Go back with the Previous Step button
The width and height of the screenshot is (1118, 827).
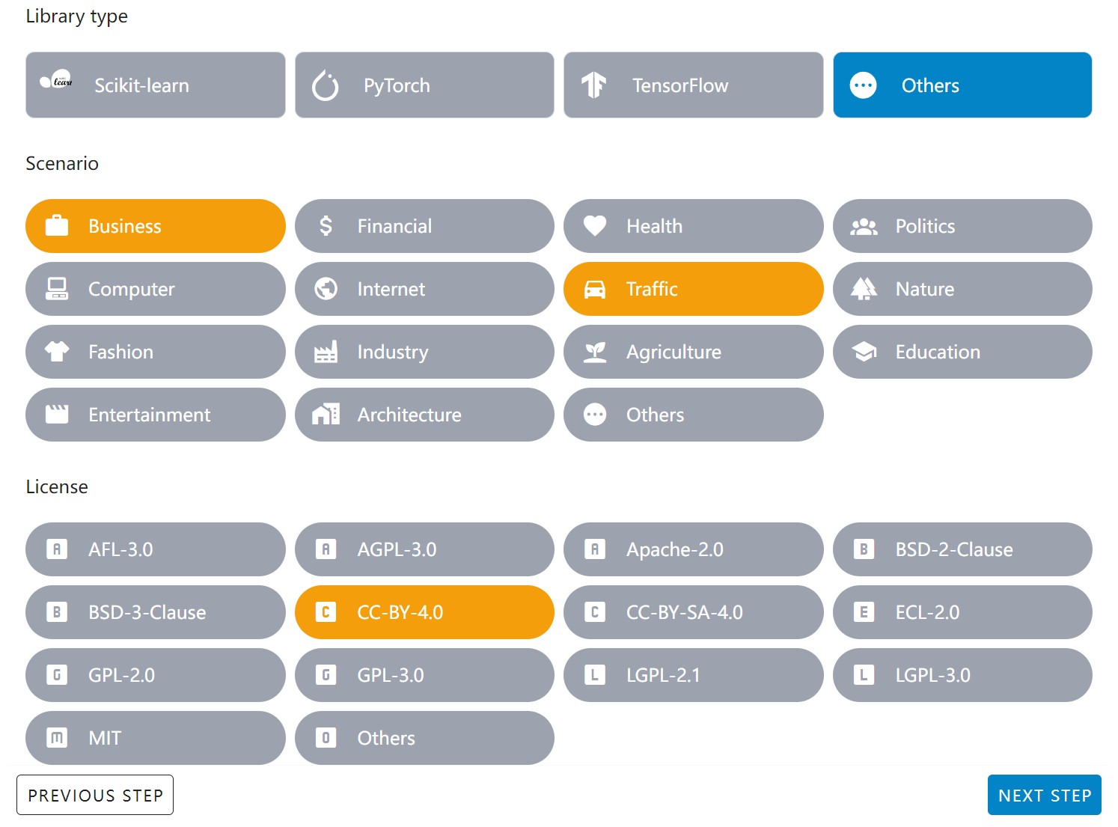click(x=95, y=795)
